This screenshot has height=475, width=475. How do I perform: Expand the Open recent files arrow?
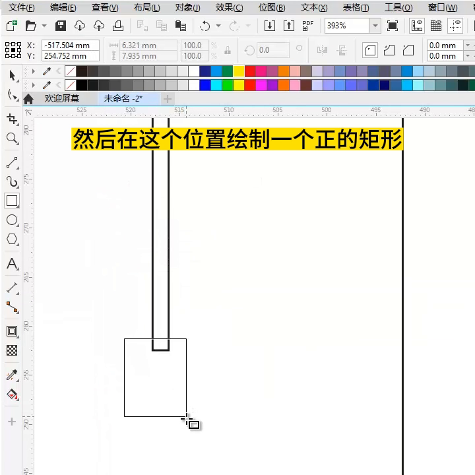[x=44, y=26]
